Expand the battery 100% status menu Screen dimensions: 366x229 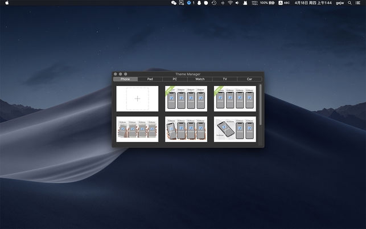tap(268, 3)
